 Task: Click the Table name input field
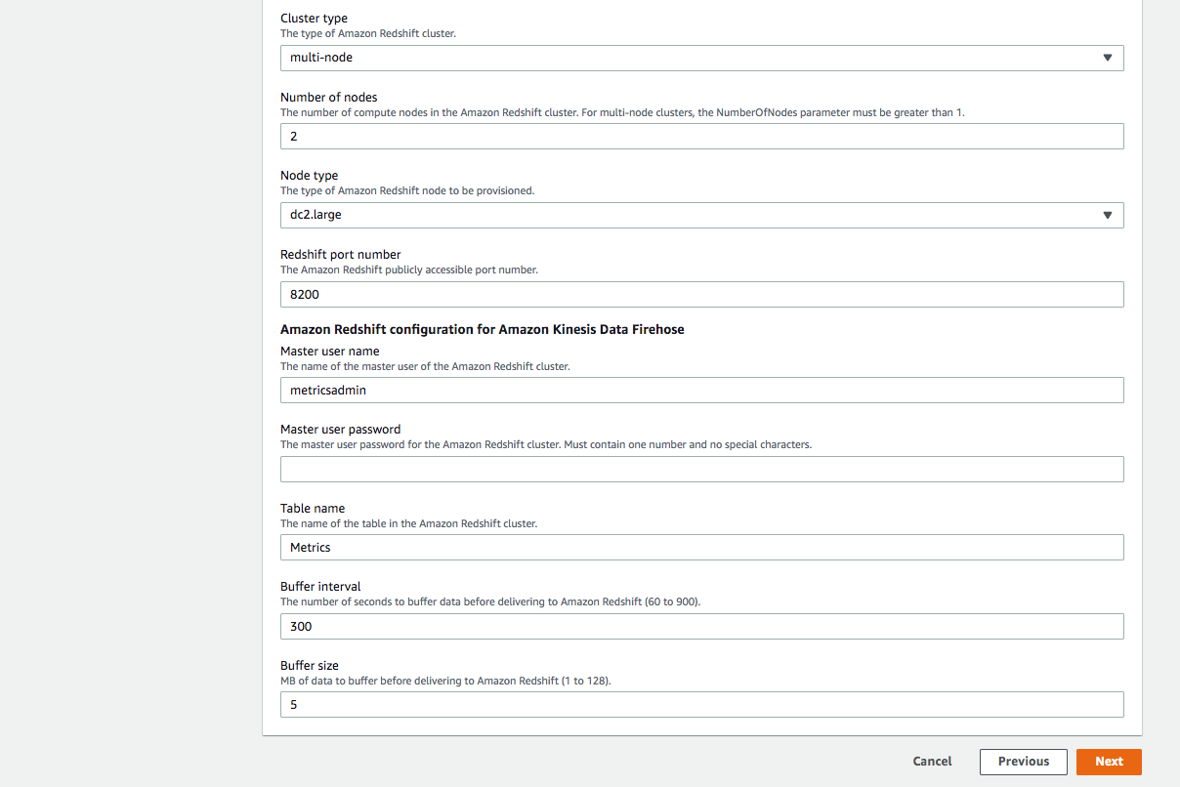(x=701, y=548)
